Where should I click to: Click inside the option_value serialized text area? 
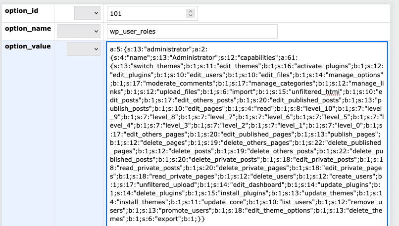[247, 134]
